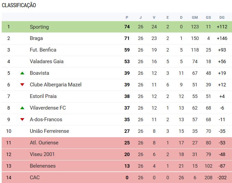This screenshot has height=183, width=232.
Task: Open the Belenenses team page
Action: pos(42,166)
